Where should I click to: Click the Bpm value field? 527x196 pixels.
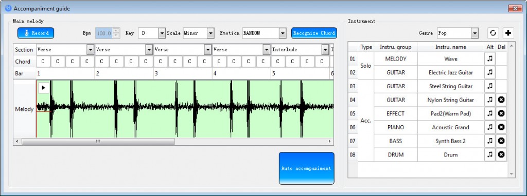(x=104, y=33)
